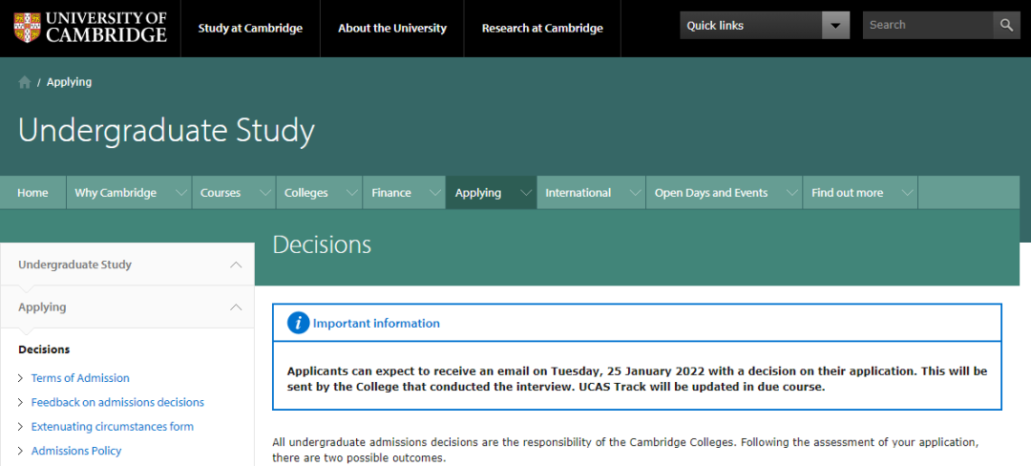The image size is (1031, 466).
Task: Open Extenuating circumstances form link
Action: click(113, 427)
